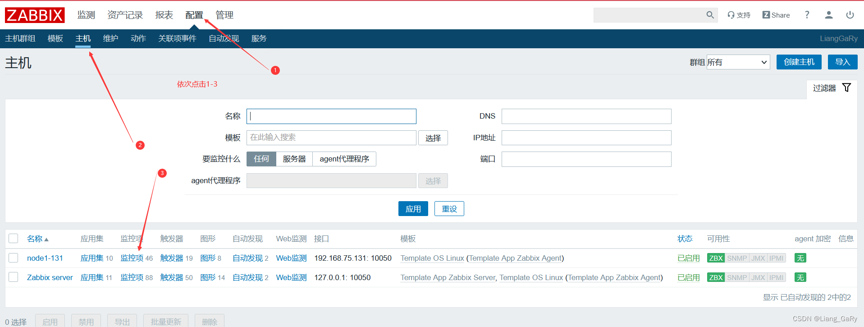Go to the 模板 submenu
Viewport: 864px width, 327px height.
(x=55, y=39)
